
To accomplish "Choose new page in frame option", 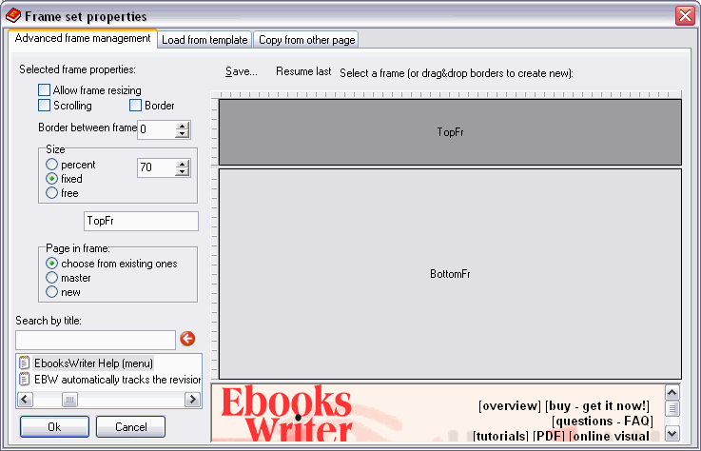I will tap(52, 292).
